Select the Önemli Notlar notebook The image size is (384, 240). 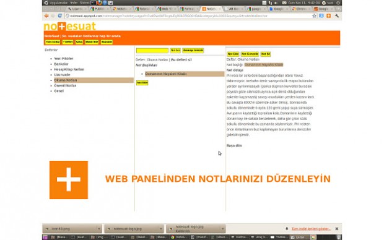coord(65,85)
